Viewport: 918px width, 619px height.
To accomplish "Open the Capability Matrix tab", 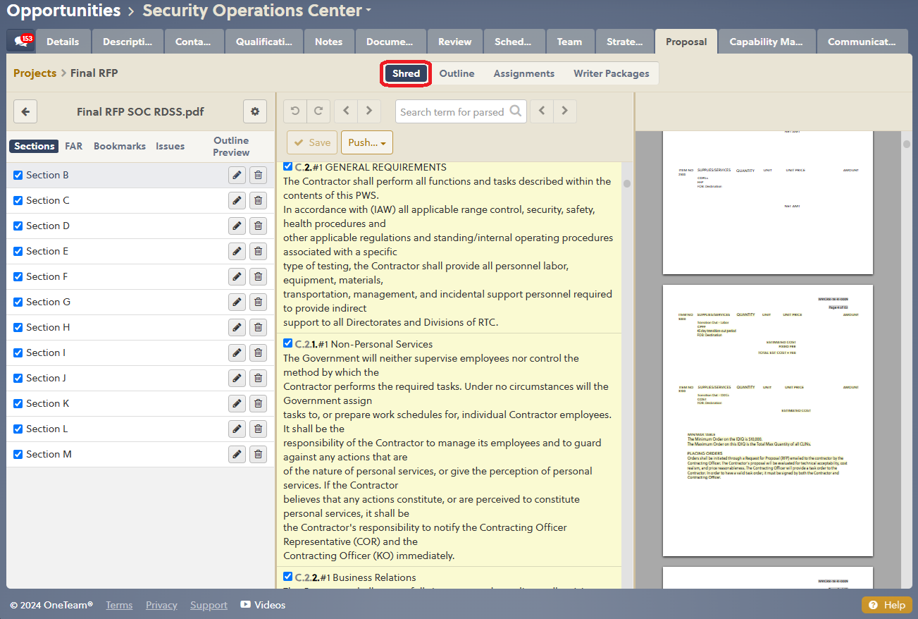I will 766,42.
